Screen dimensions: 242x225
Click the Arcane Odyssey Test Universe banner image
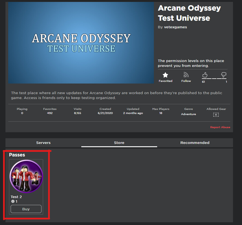point(80,43)
